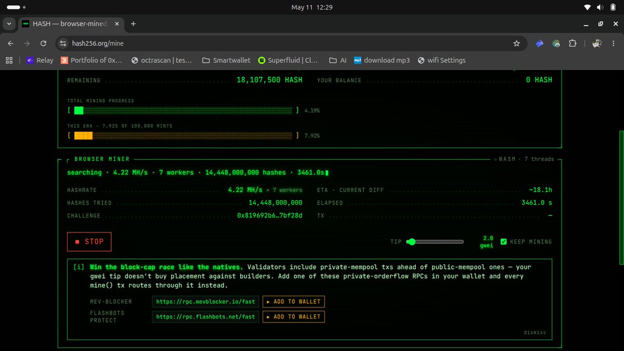This screenshot has height=351, width=624.
Task: Open the Chrome profile avatar
Action: (597, 44)
